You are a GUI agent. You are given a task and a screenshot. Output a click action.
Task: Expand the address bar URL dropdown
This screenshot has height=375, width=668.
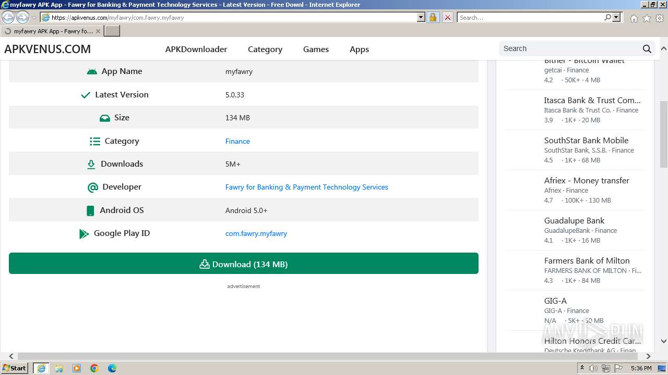point(421,17)
